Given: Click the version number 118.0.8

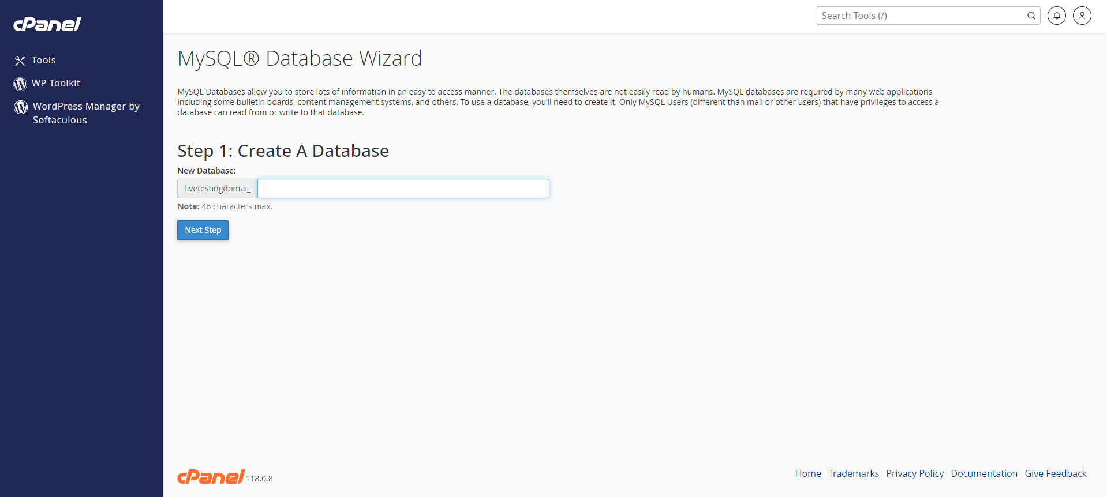Looking at the screenshot, I should pos(259,479).
